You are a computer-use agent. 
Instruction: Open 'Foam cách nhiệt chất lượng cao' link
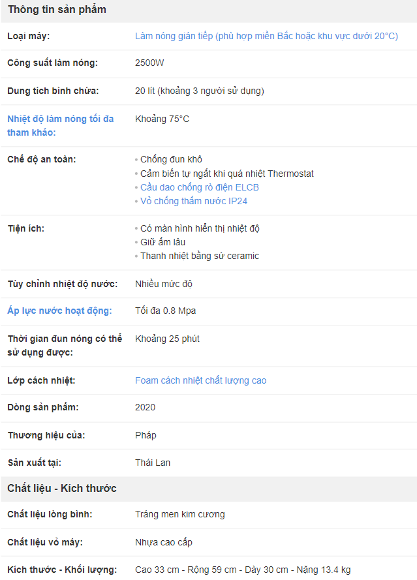pos(200,380)
